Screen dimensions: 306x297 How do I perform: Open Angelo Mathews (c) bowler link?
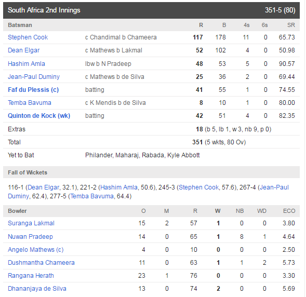tap(36, 250)
